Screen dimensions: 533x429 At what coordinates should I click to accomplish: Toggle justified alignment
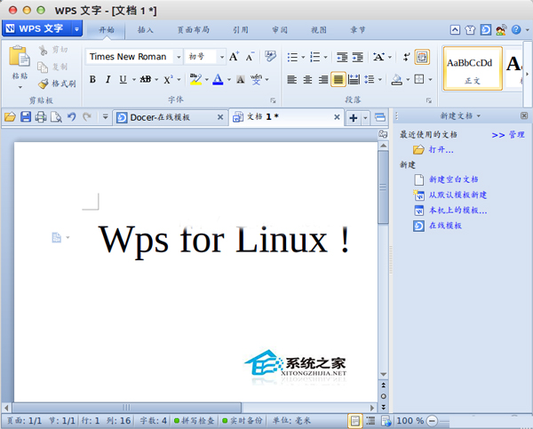click(x=338, y=80)
